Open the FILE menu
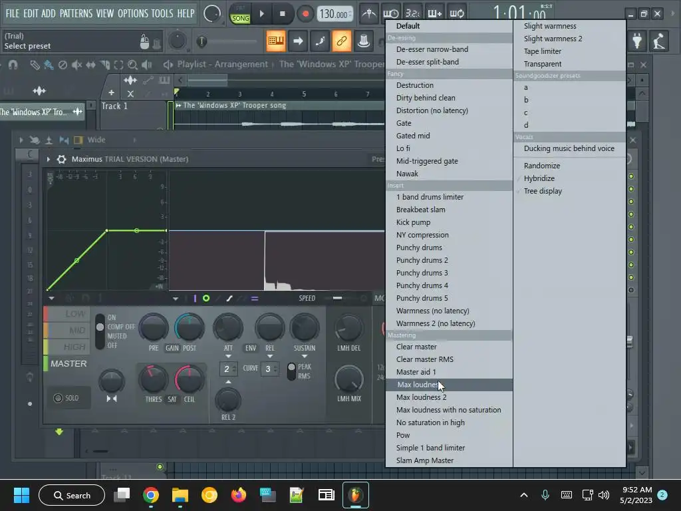 pos(12,13)
